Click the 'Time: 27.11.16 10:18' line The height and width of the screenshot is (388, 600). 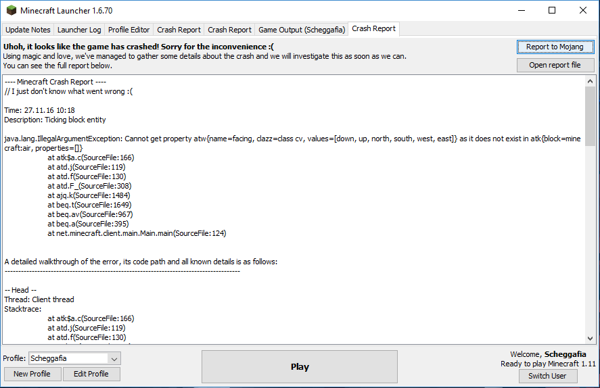[x=39, y=110]
